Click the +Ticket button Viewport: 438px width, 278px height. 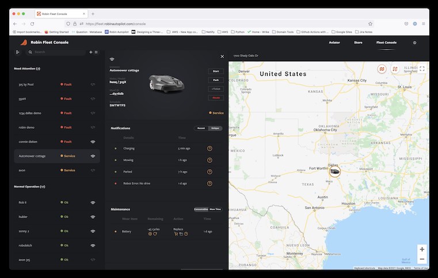[x=216, y=89]
